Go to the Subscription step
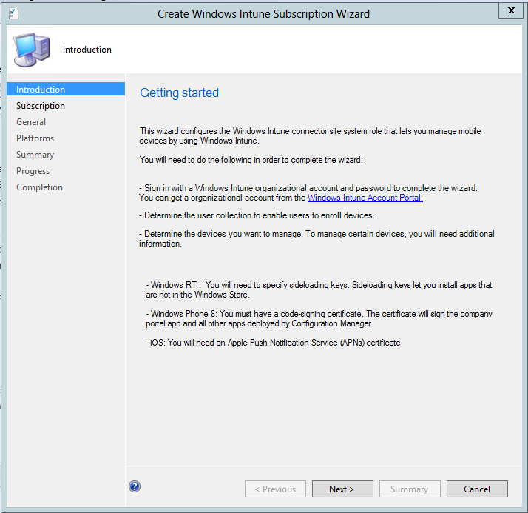Screen dimensions: 528x513 41,106
